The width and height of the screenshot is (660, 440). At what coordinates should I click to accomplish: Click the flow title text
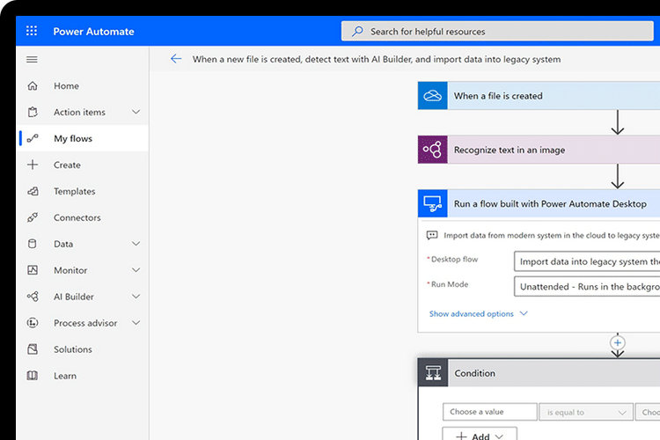(x=377, y=59)
